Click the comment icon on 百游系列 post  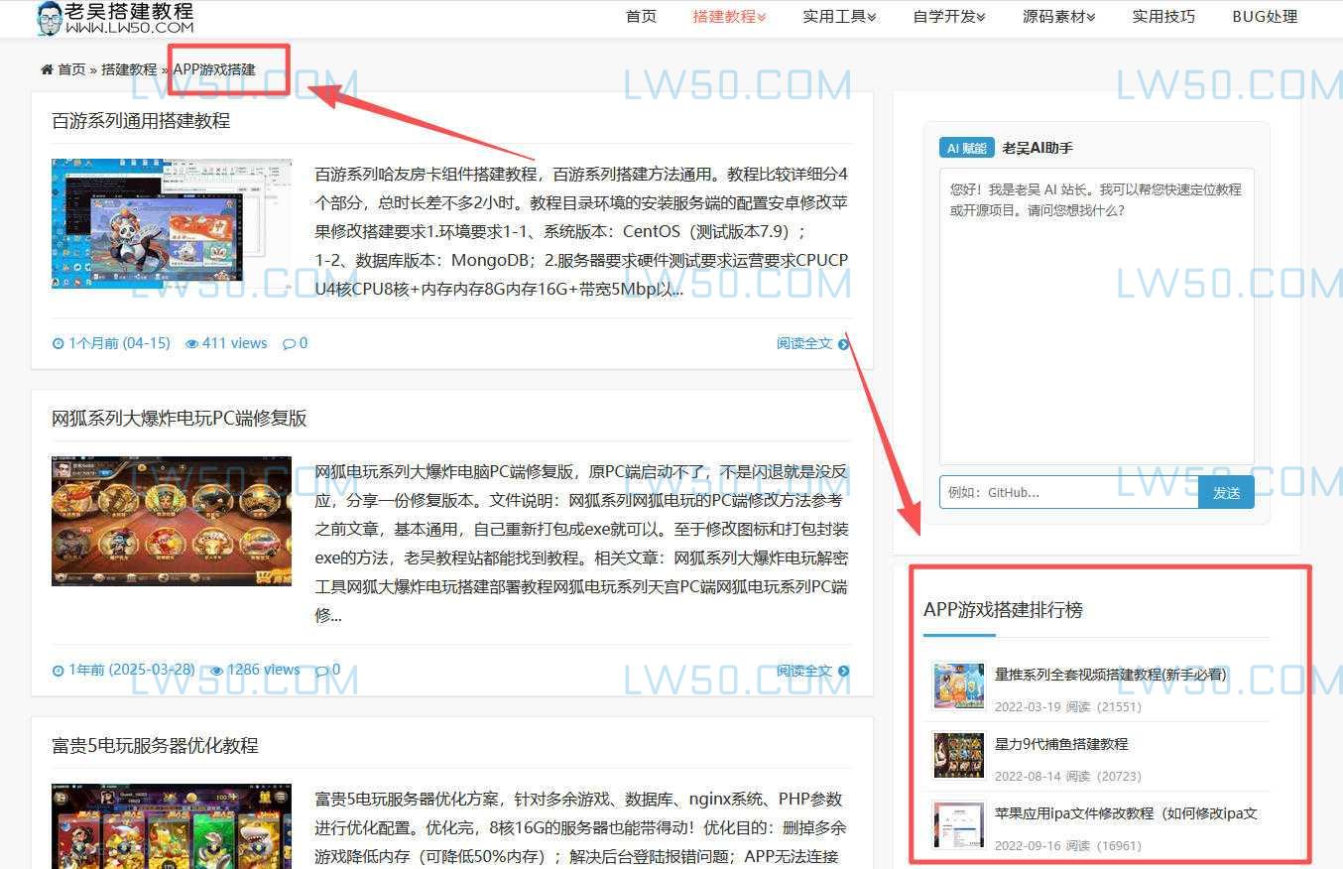point(289,343)
